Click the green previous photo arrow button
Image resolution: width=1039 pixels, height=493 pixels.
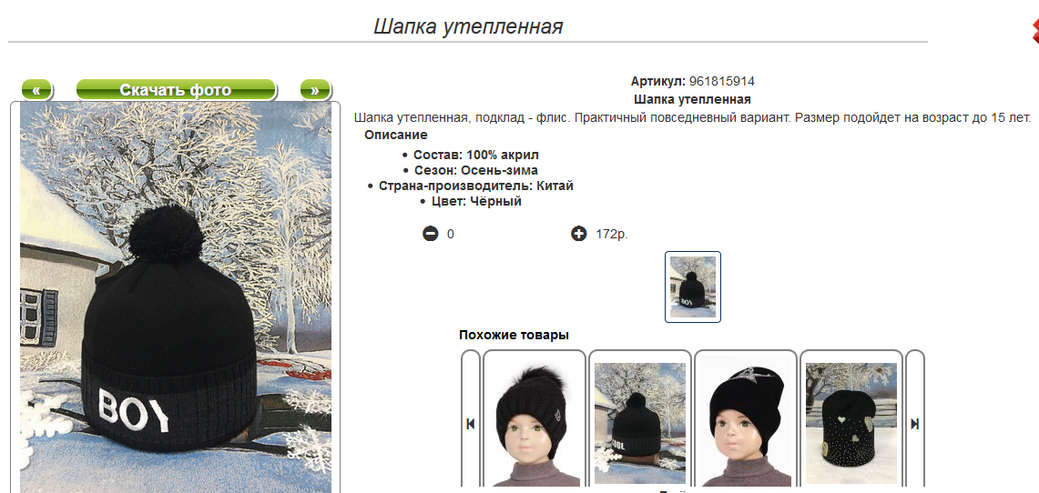37,90
